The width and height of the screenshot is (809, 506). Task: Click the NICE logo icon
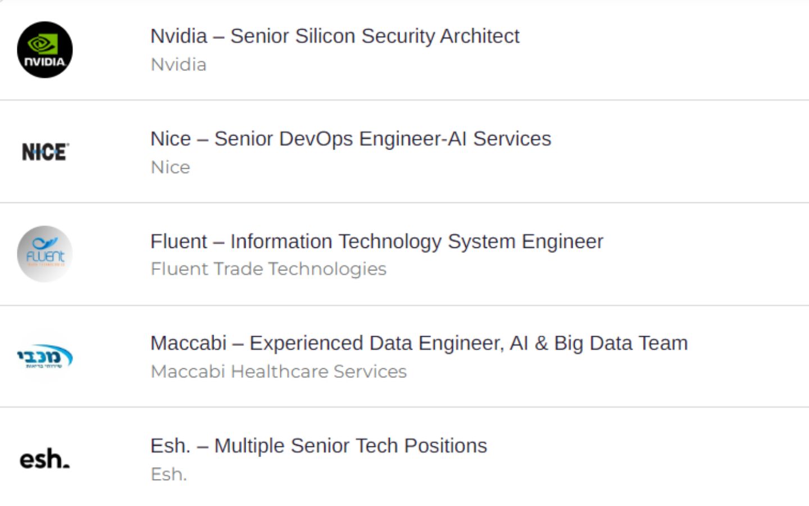[x=45, y=152]
